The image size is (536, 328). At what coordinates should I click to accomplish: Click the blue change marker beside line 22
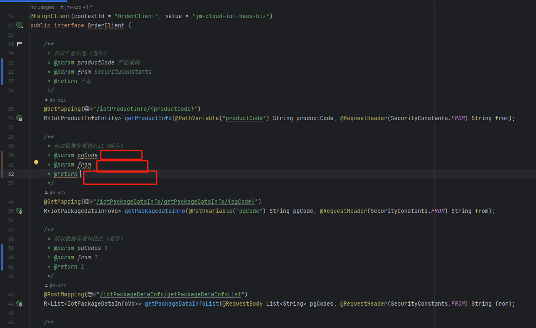(2, 72)
